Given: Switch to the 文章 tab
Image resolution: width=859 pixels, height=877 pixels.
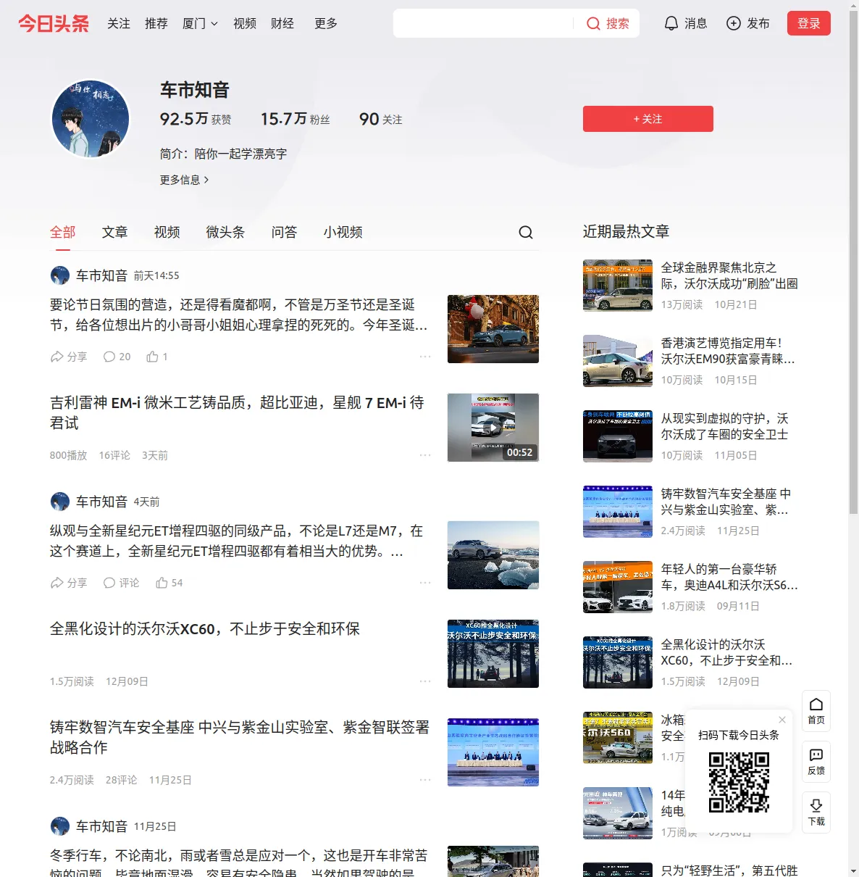Looking at the screenshot, I should pyautogui.click(x=115, y=232).
